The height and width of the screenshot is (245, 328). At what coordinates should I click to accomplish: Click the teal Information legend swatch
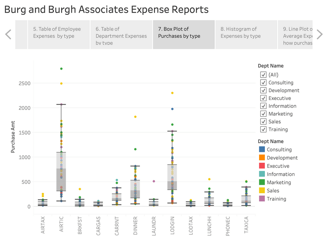[262, 174]
